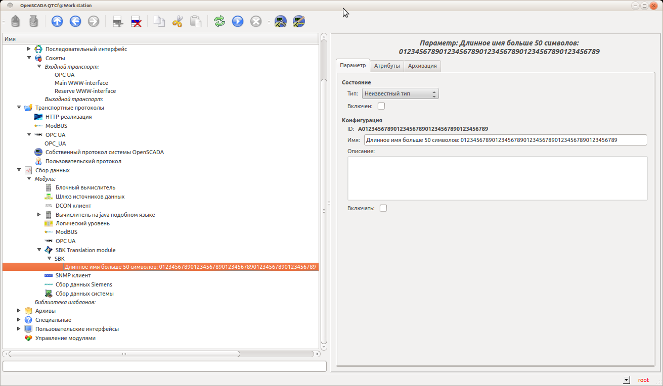Select Управление модулями in the tree
Viewport: 663px width, 386px height.
(65, 338)
